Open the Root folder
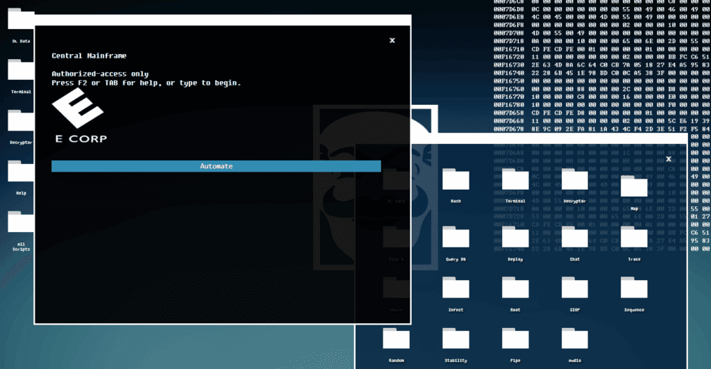 515,290
